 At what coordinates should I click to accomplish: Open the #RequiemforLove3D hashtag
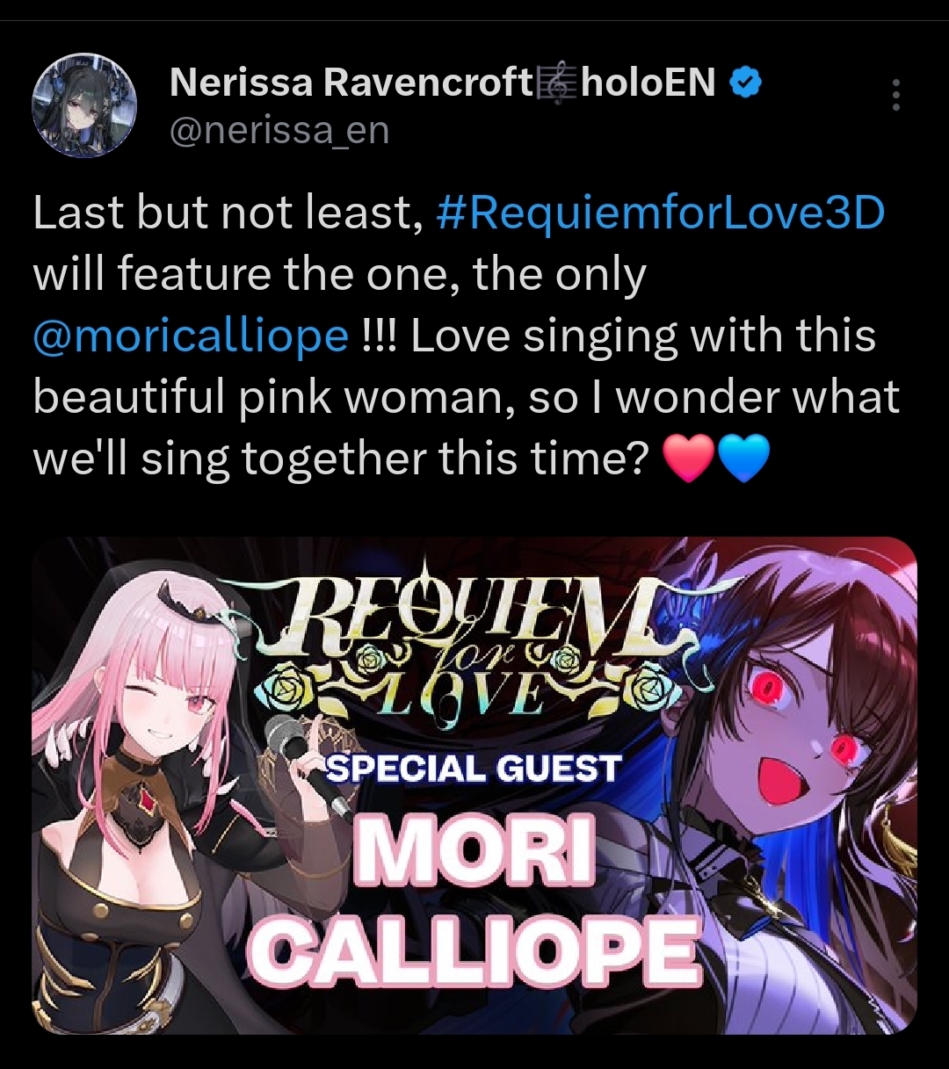pyautogui.click(x=660, y=213)
